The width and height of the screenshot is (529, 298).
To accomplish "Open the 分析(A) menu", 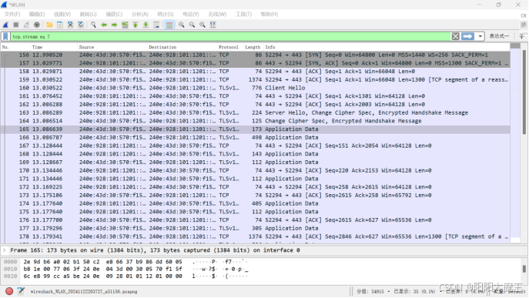I will pos(139,14).
